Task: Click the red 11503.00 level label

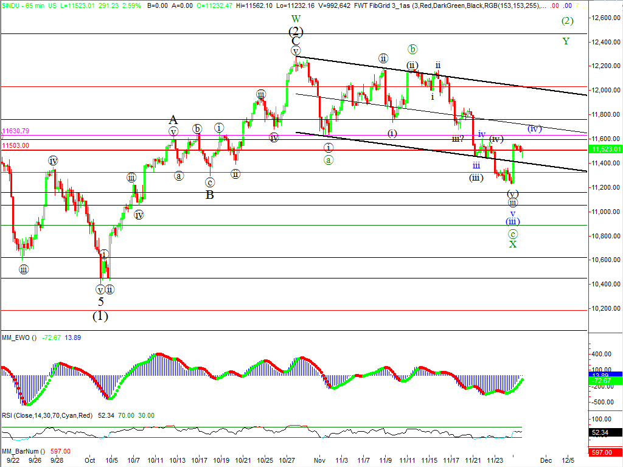Action: (x=16, y=145)
